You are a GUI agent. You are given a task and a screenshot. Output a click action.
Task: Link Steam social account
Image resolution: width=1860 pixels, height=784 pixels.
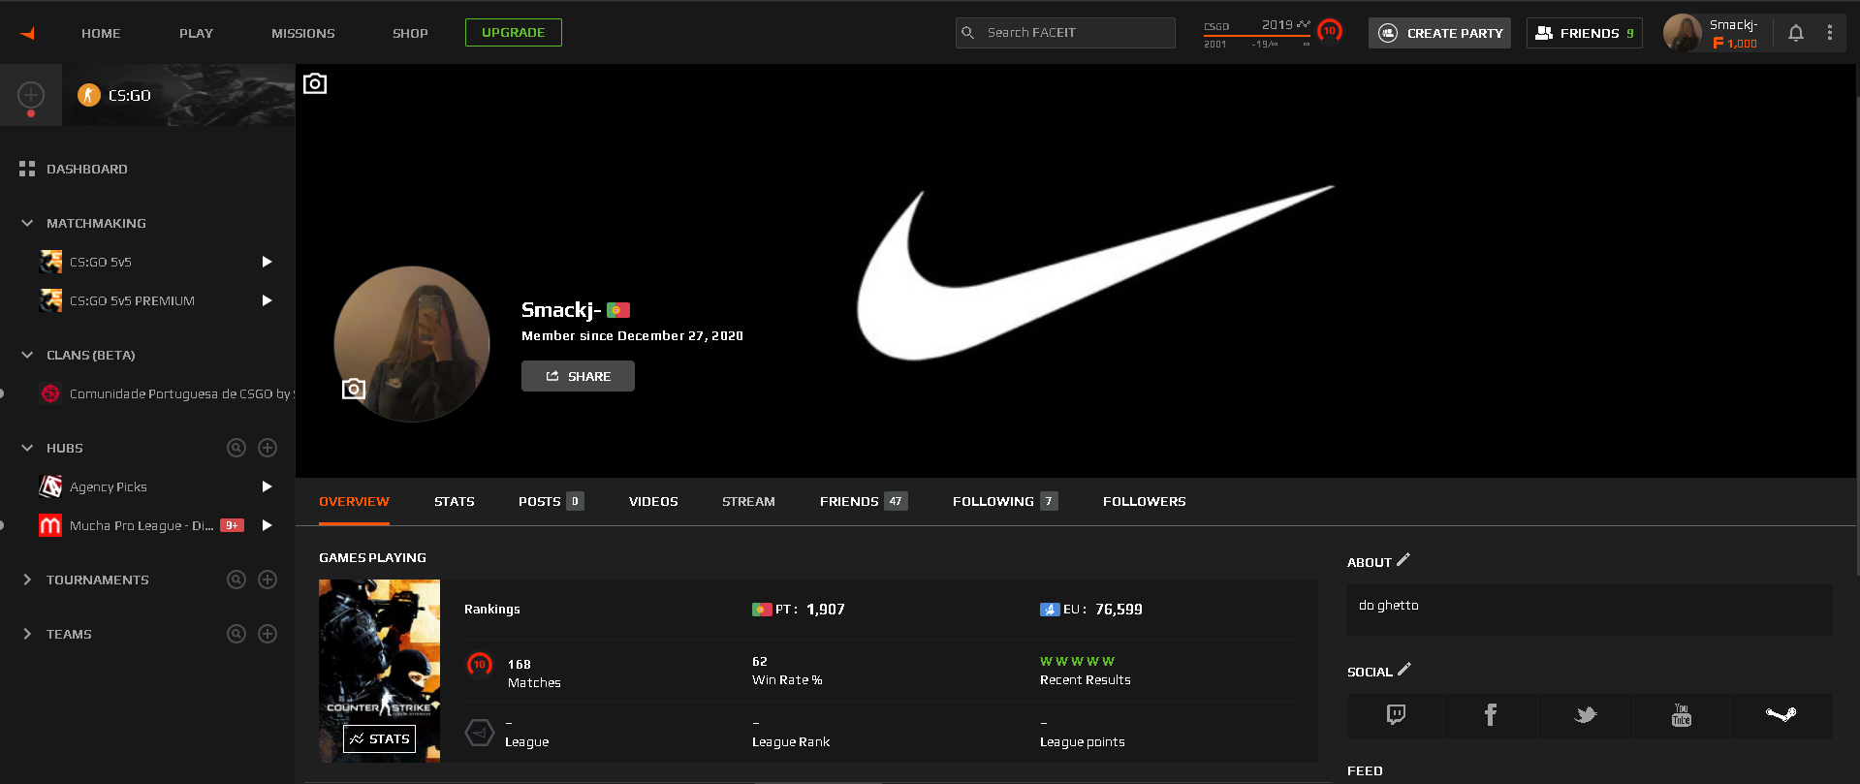click(x=1781, y=715)
